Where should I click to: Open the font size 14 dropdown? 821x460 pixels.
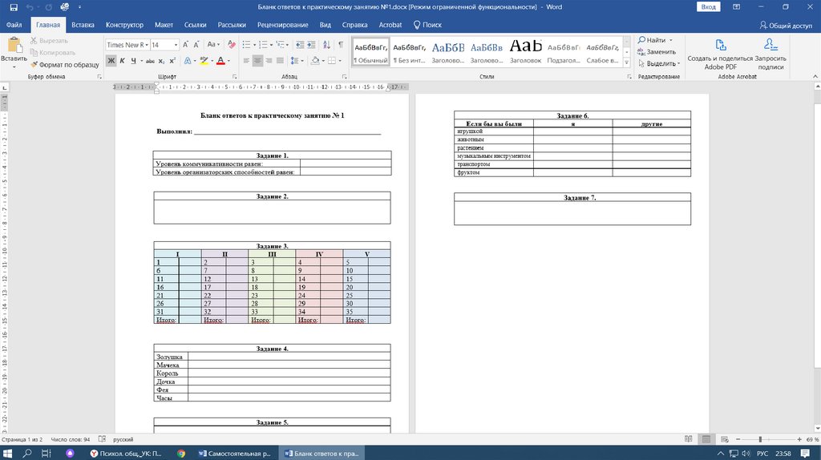pyautogui.click(x=176, y=45)
